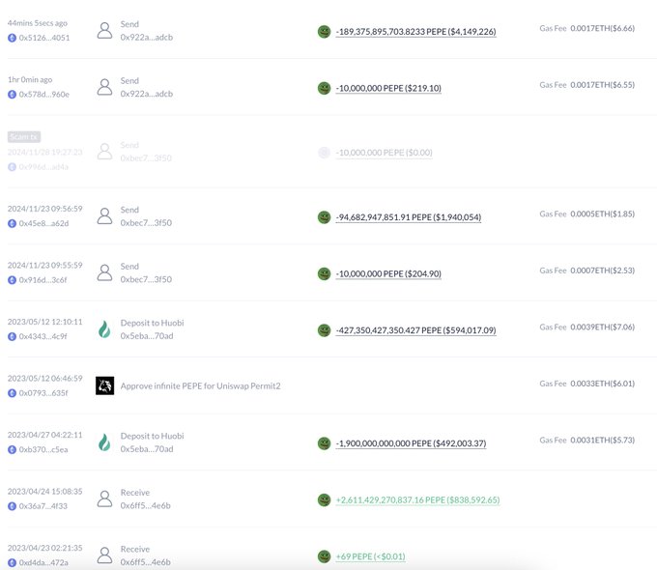Click PEPE icon beside +2,611,429,270,837.16 PEPE

click(324, 500)
